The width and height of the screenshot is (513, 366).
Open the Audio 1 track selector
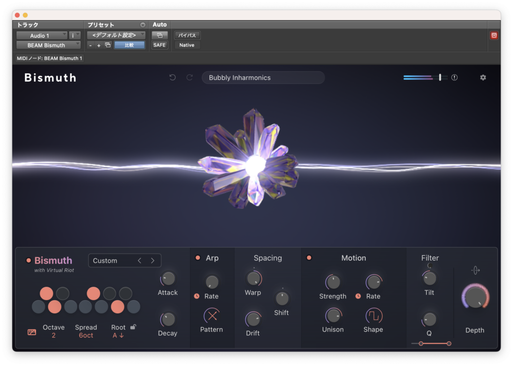coord(42,36)
